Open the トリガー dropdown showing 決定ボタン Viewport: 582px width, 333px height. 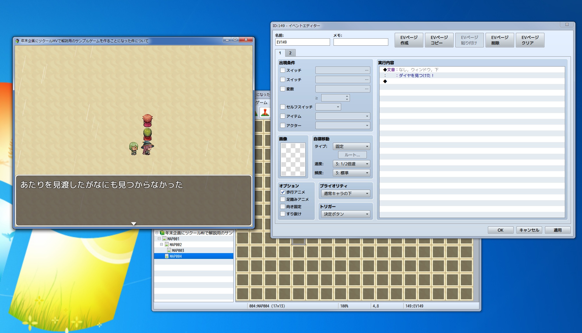click(345, 214)
